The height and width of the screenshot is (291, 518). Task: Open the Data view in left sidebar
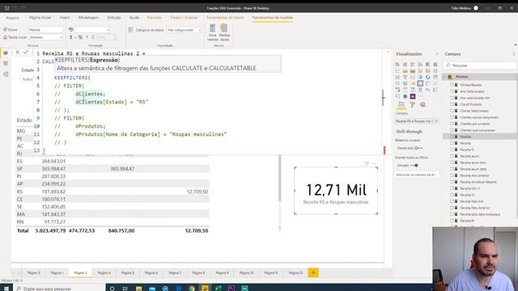pos(6,63)
